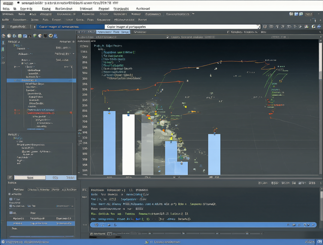323x245 pixels.
Task: Select the tallest light-blue bar in the chart
Action: (x=109, y=143)
